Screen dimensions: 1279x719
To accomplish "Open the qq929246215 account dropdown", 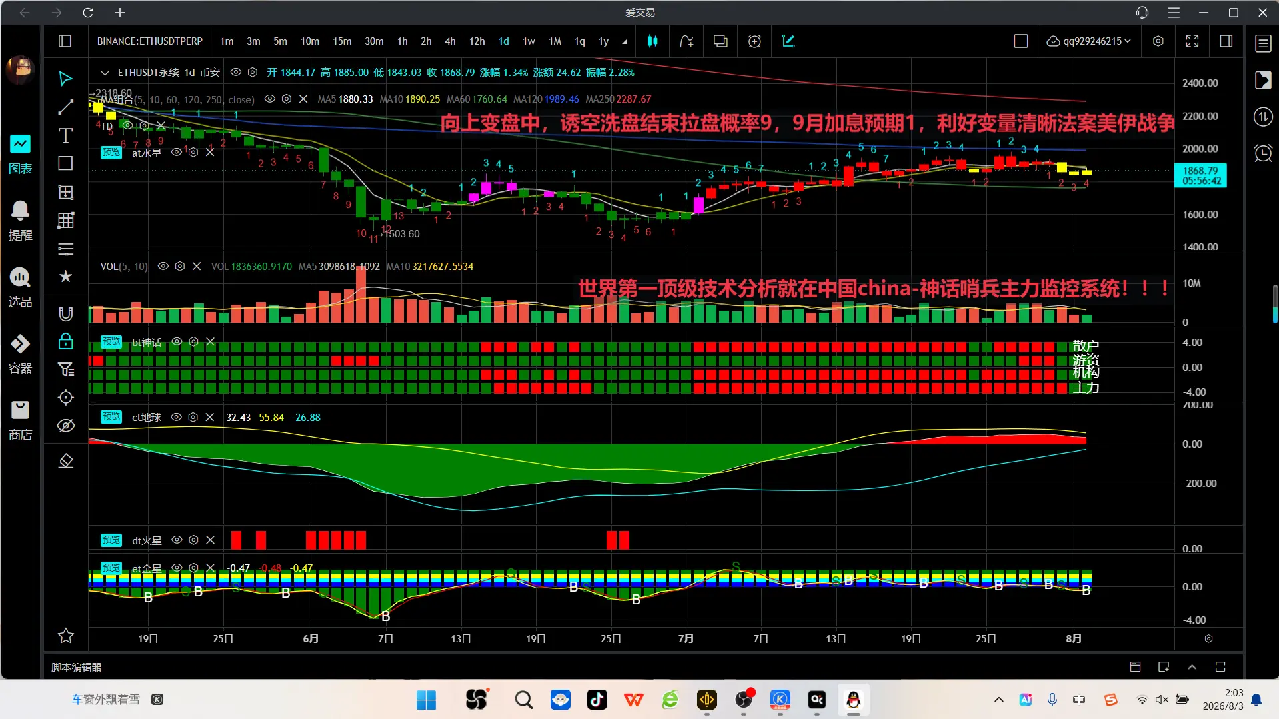I will pos(1088,41).
